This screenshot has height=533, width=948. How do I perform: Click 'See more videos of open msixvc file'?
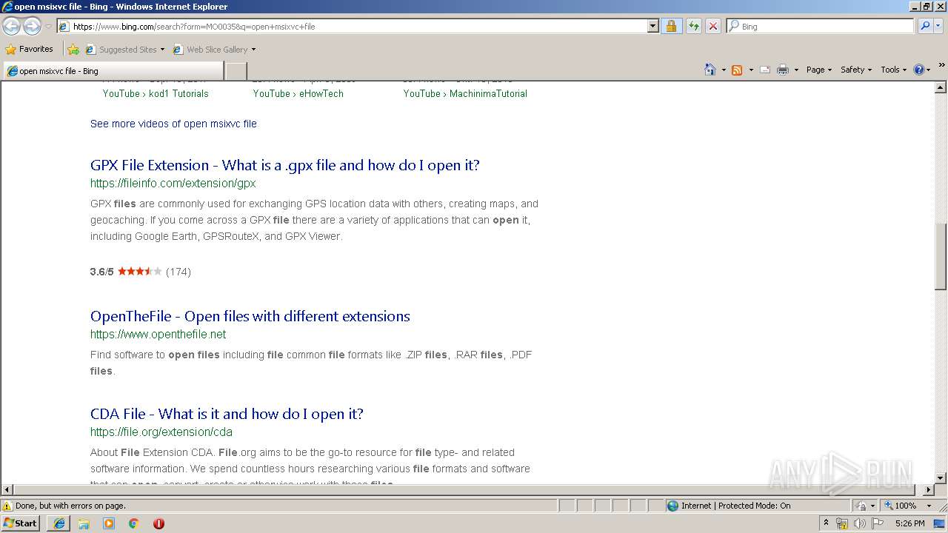pyautogui.click(x=173, y=124)
